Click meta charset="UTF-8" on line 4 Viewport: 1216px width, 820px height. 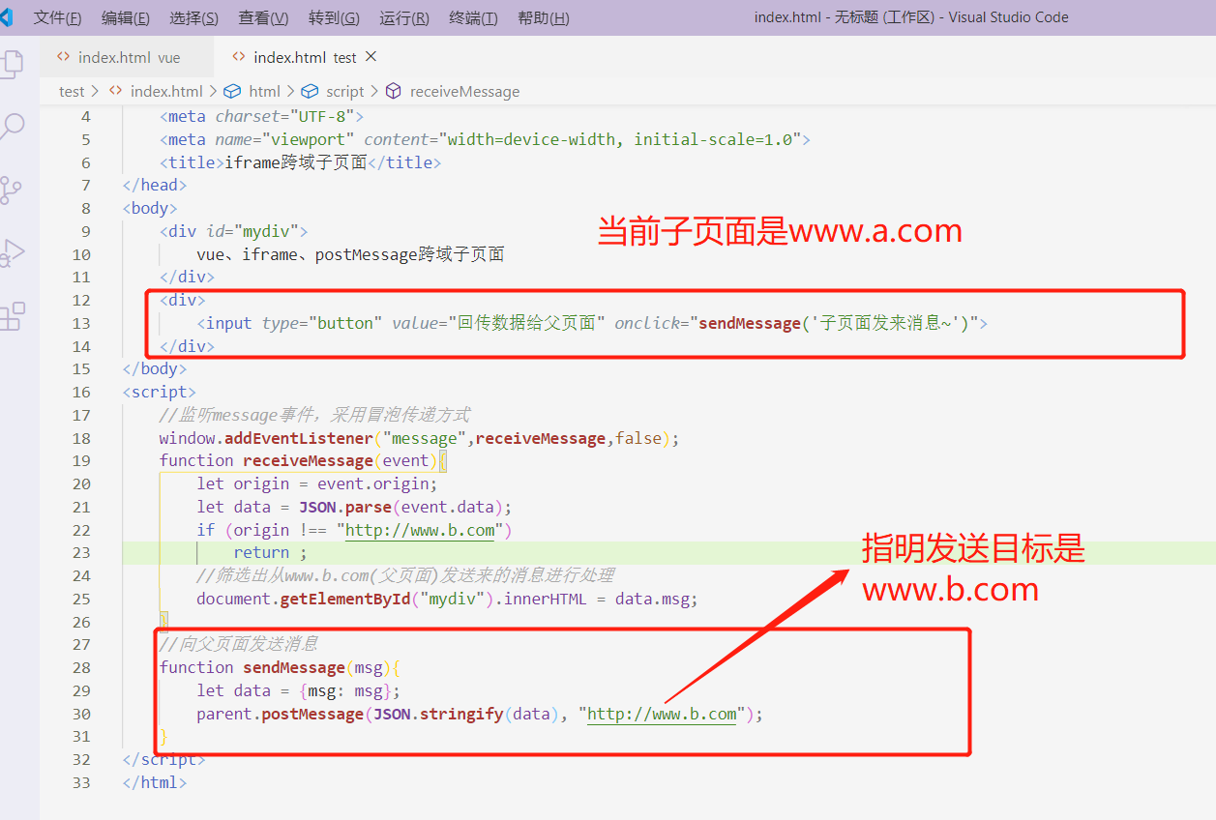click(x=261, y=116)
